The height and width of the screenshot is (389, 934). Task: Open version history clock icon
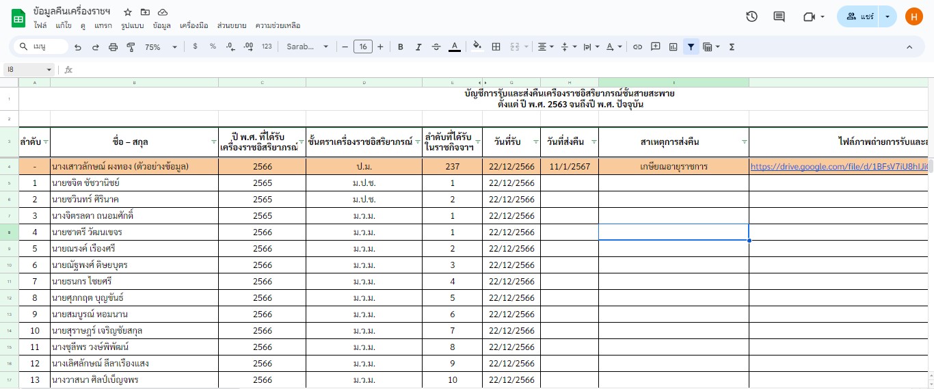pyautogui.click(x=751, y=16)
